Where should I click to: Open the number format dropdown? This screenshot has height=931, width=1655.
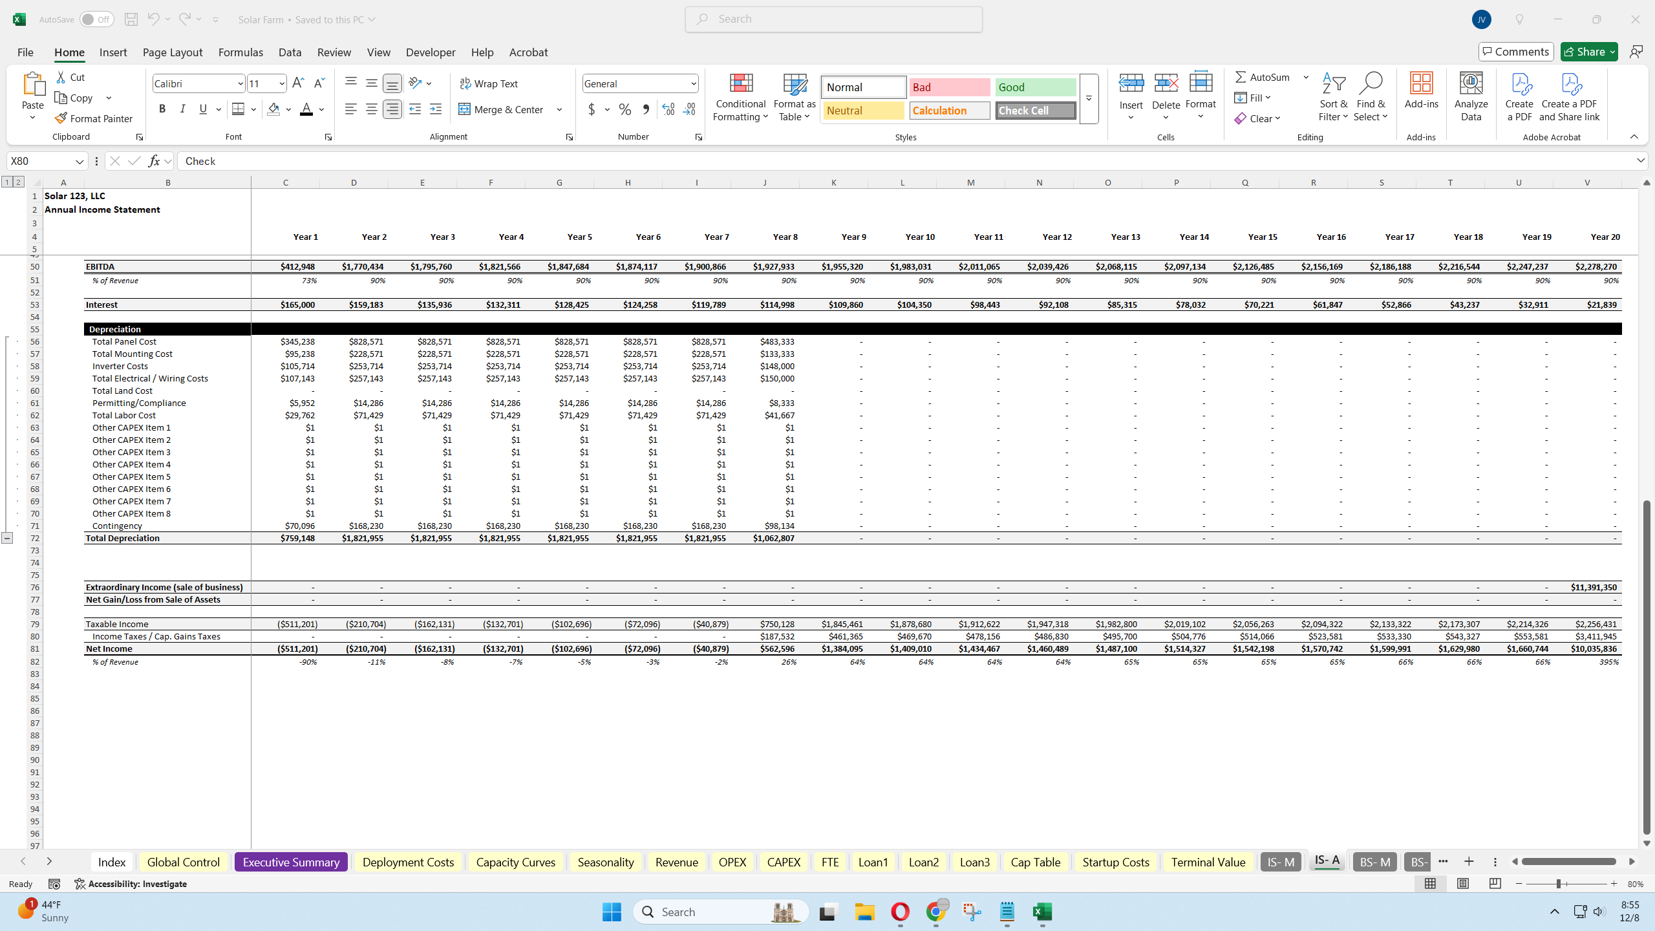(x=694, y=83)
